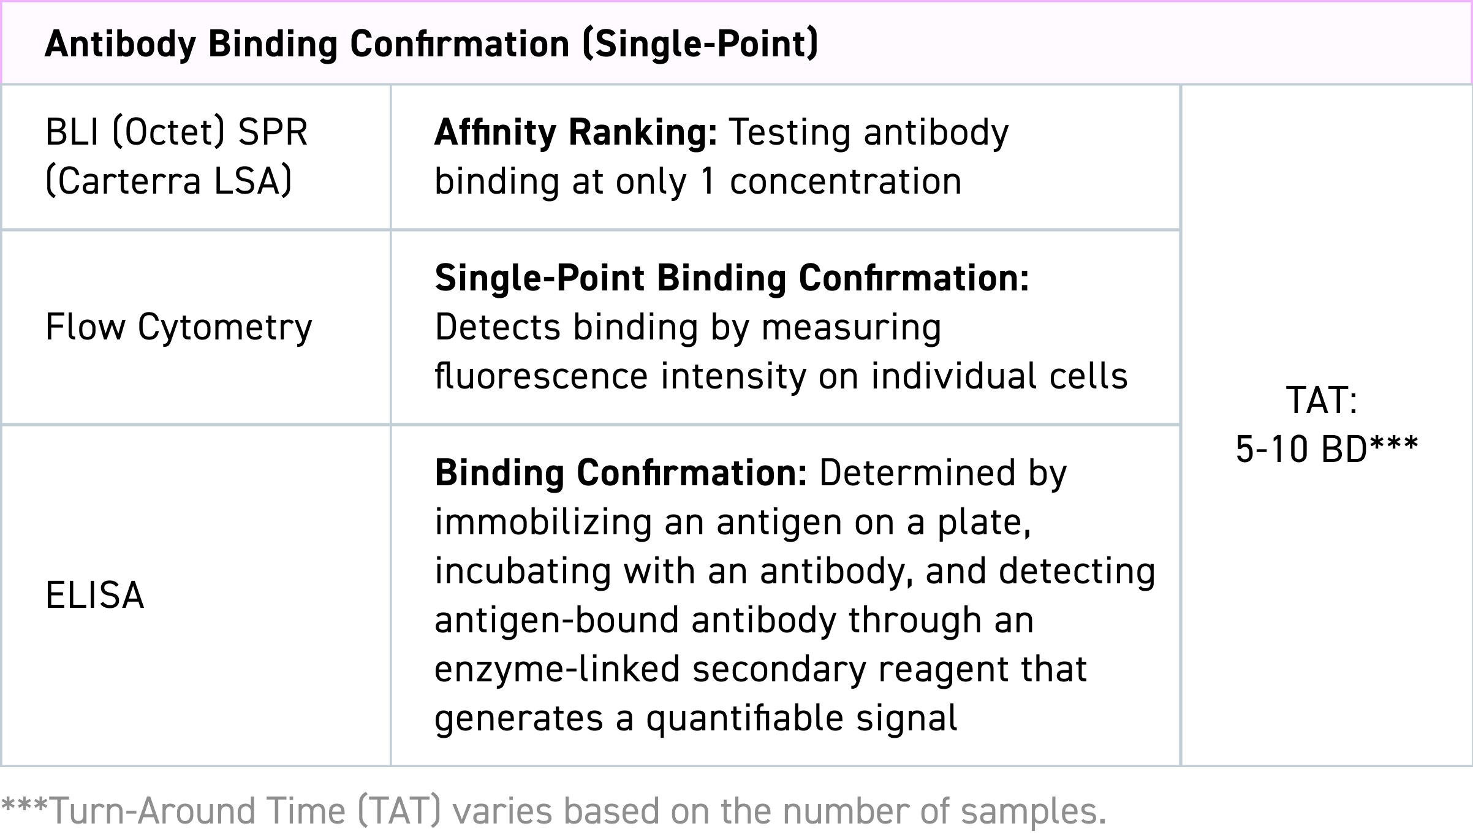Select the line immobilizing an antigen on a plate
Screen dimensions: 1473x837
point(732,522)
